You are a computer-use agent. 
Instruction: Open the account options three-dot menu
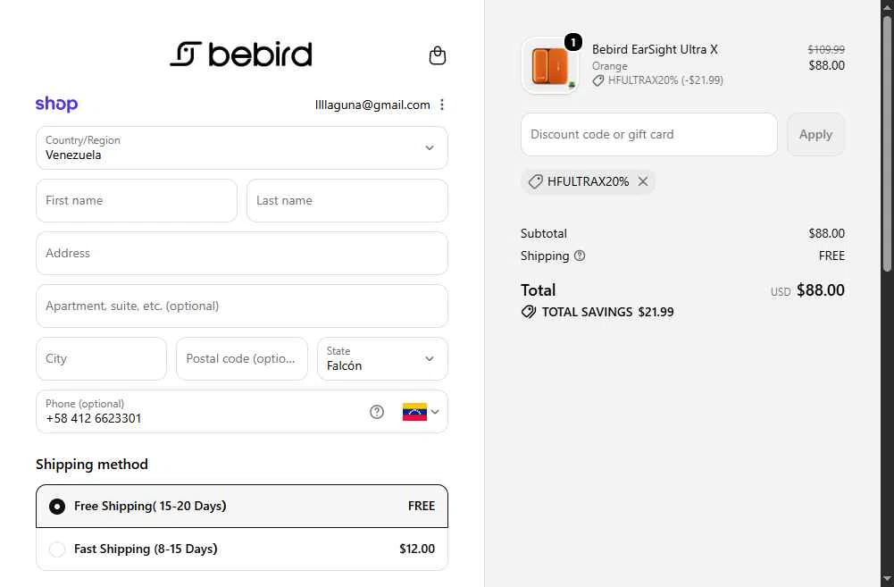(442, 105)
